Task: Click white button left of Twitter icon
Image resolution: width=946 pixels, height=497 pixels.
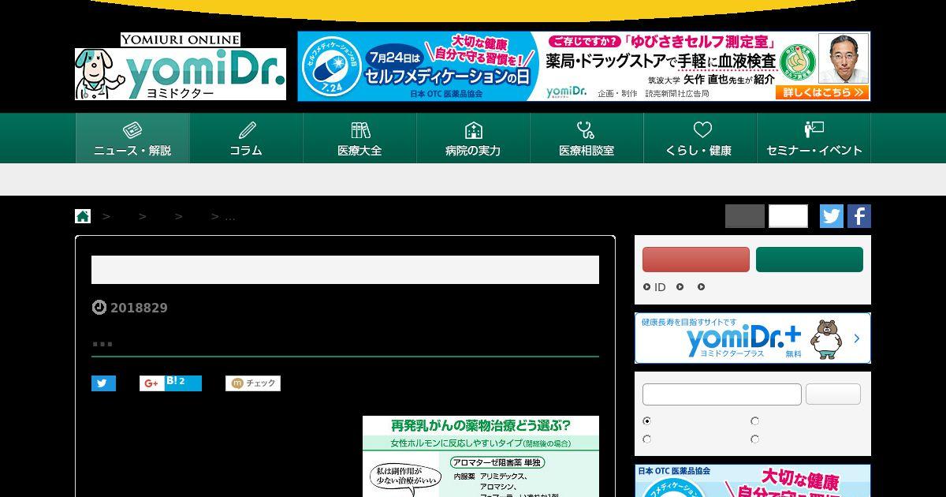Action: coord(788,216)
